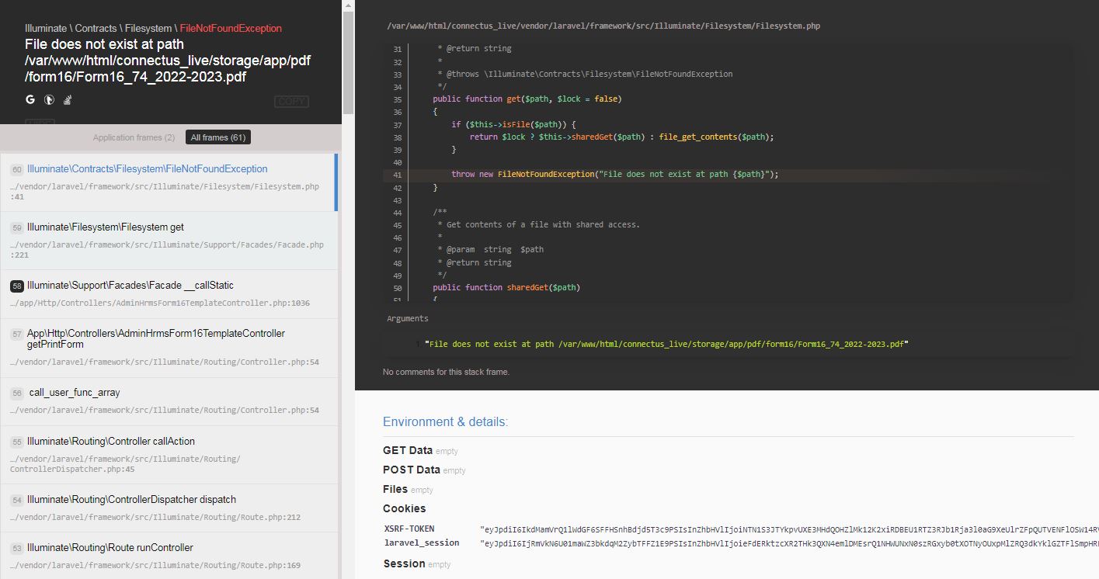Open frame 57 AdminHrmsForm16TemplateController getPrintForm
This screenshot has height=579, width=1099.
pos(168,347)
